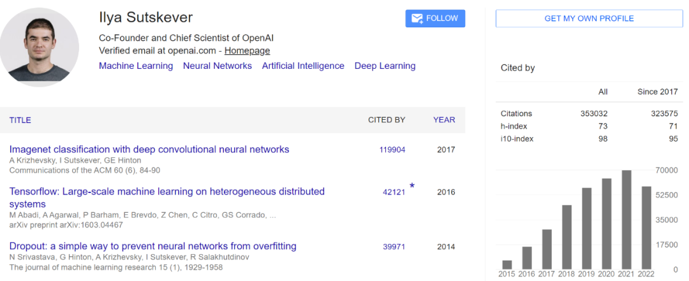Click the 2021 bar in citations chart
This screenshot has width=689, height=281.
pos(626,220)
